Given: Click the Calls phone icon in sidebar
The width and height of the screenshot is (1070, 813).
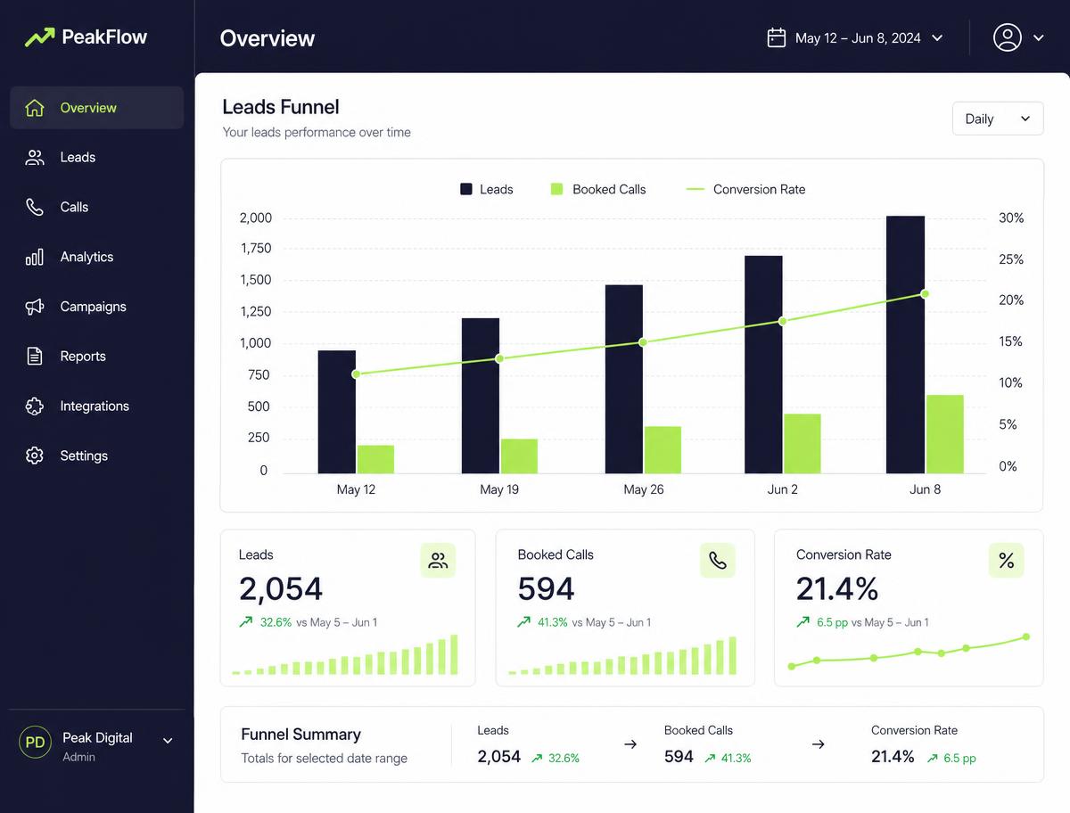Looking at the screenshot, I should tap(35, 207).
